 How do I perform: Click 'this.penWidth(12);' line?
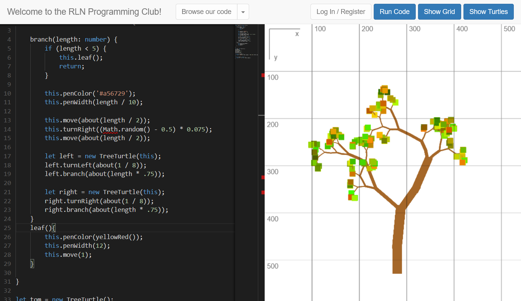pos(77,245)
